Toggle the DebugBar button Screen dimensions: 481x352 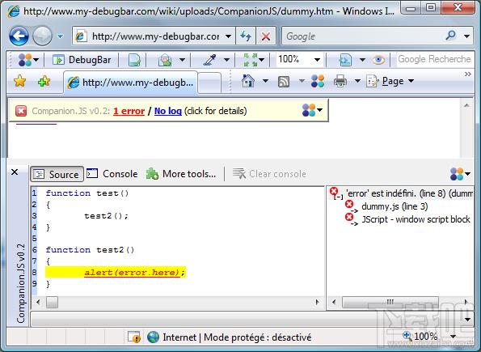click(82, 60)
